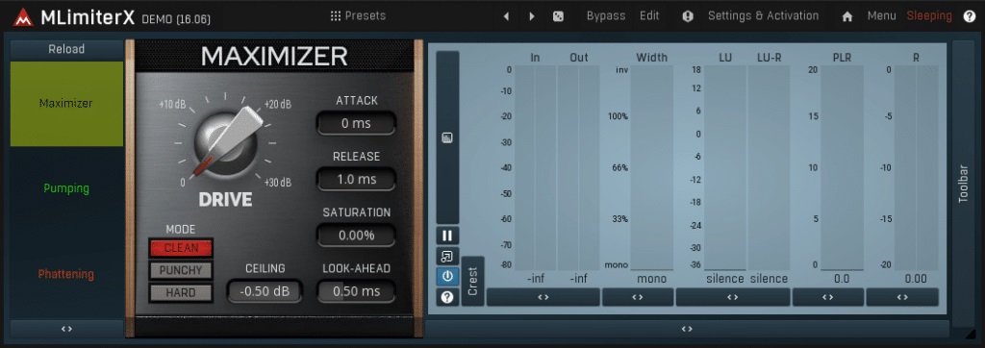Click the RELEASE value field
Image resolution: width=985 pixels, height=348 pixels.
tap(356, 179)
